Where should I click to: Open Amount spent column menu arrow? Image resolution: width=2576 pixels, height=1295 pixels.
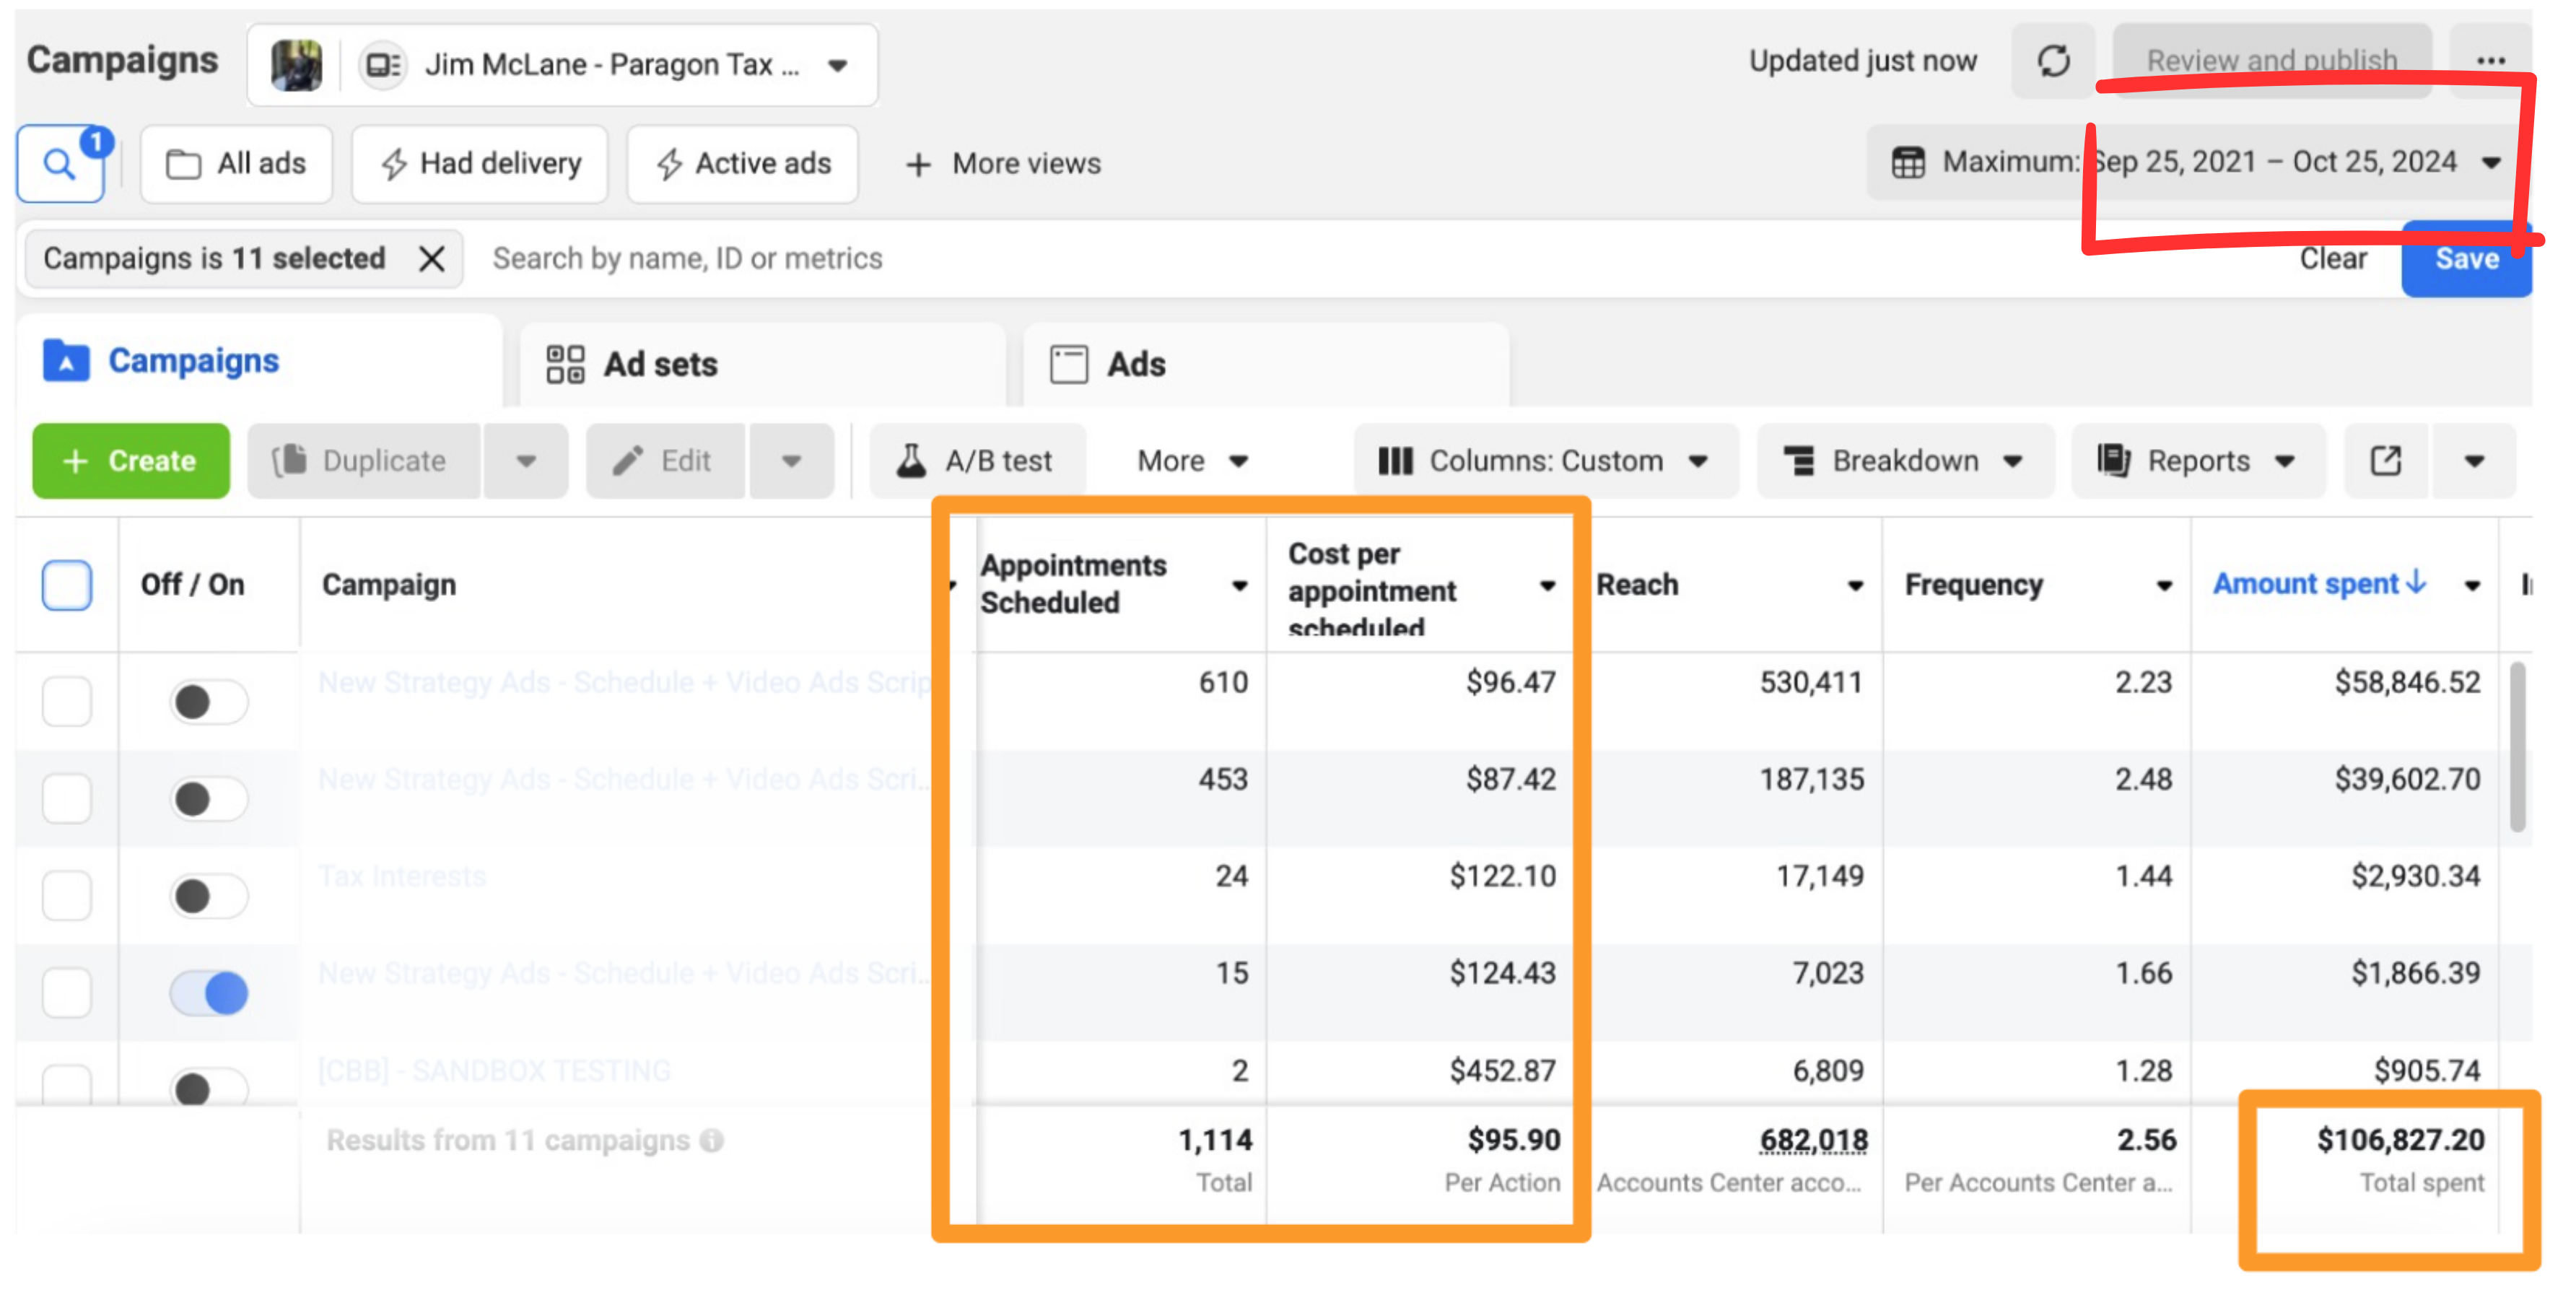pyautogui.click(x=2472, y=586)
